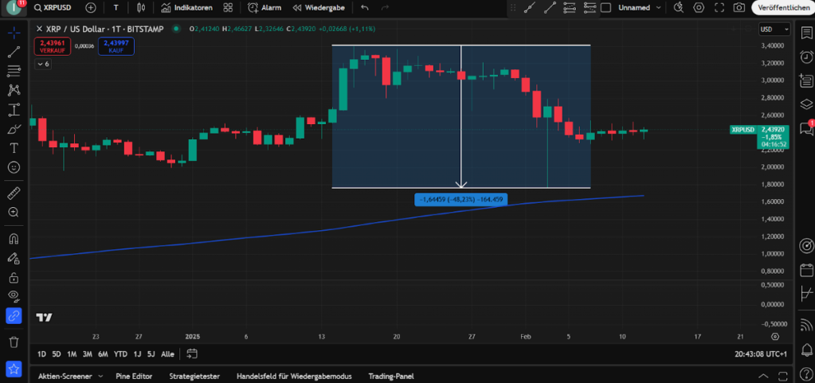Open the go-to-date calendar icon
The image size is (815, 383).
tap(192, 354)
